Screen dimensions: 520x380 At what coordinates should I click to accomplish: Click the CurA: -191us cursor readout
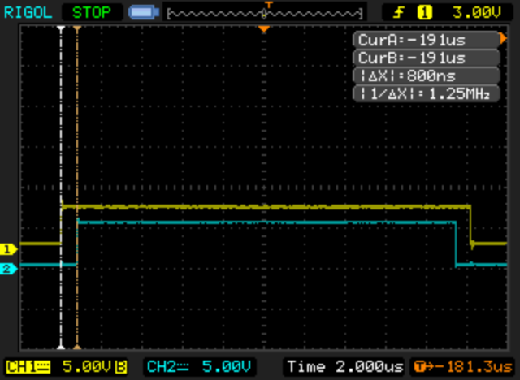[x=426, y=40]
